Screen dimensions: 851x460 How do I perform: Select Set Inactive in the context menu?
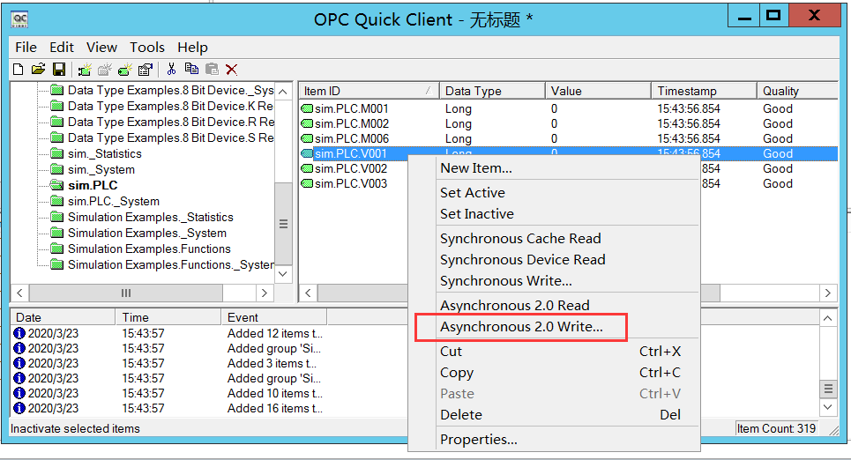pyautogui.click(x=476, y=214)
